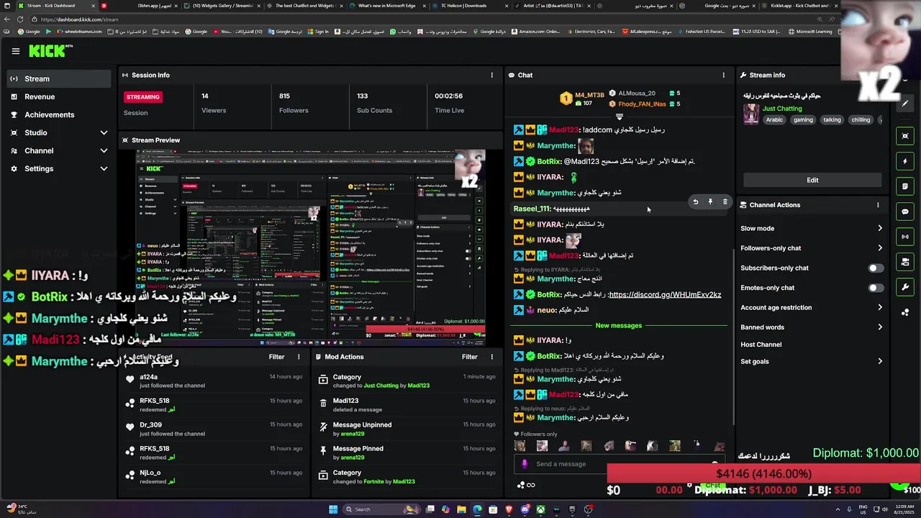921x518 pixels.
Task: Click arena129 in Message Pinned entry
Action: (353, 458)
